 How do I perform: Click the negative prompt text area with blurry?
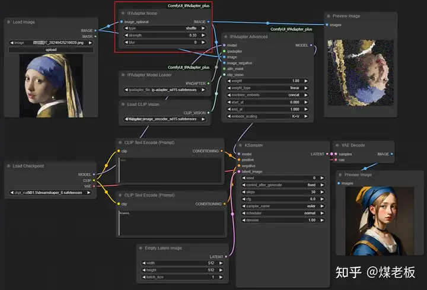click(171, 223)
